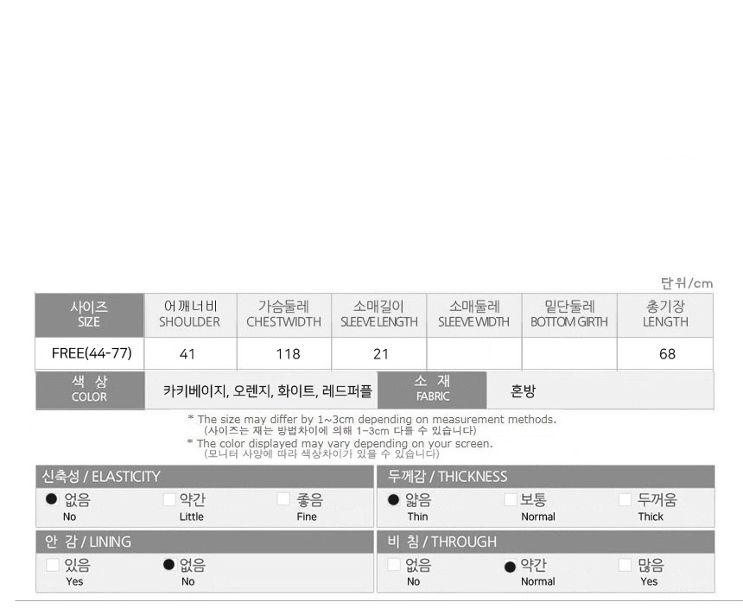
Task: Select the FREE(44-77) size cell
Action: point(92,353)
